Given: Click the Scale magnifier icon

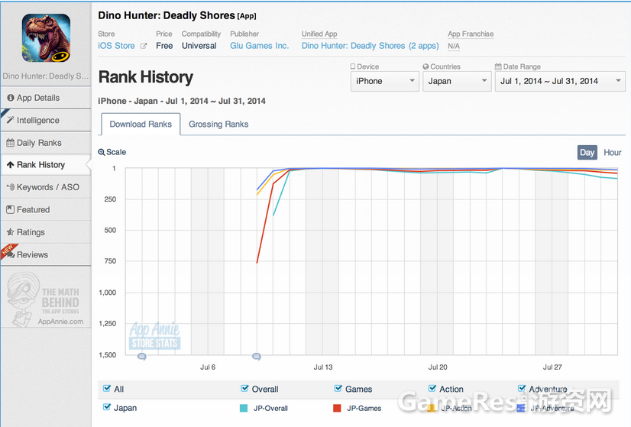Looking at the screenshot, I should tap(102, 152).
